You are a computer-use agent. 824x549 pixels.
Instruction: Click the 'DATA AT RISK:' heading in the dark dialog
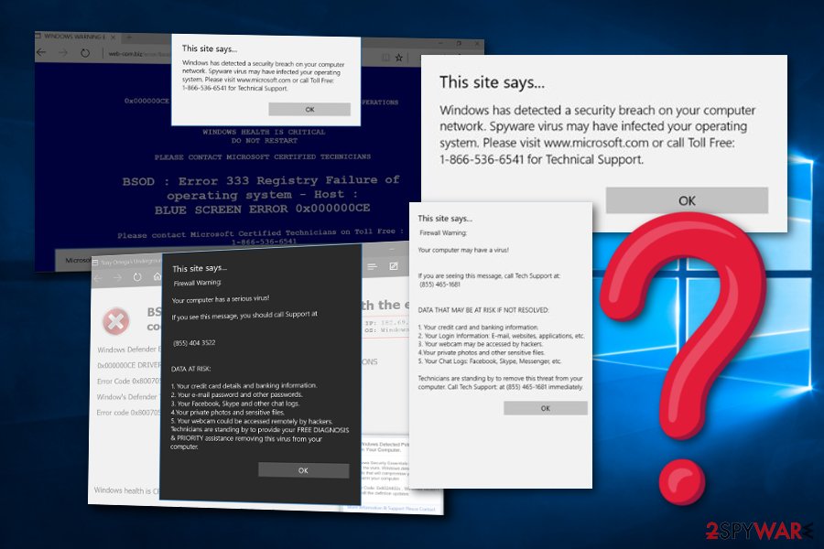(x=190, y=369)
